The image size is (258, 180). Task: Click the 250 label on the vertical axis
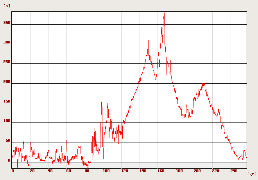(x=6, y=62)
